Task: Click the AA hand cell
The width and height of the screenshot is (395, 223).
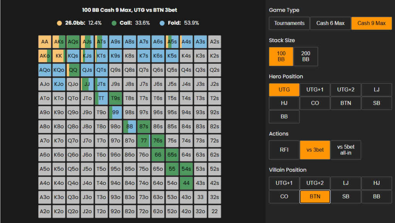Action: click(45, 42)
